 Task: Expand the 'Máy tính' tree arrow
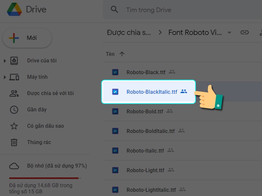click(5, 77)
